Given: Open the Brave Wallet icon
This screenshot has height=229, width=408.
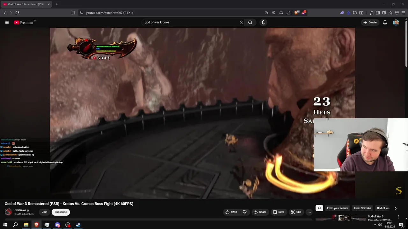Looking at the screenshot, I should click(x=384, y=13).
